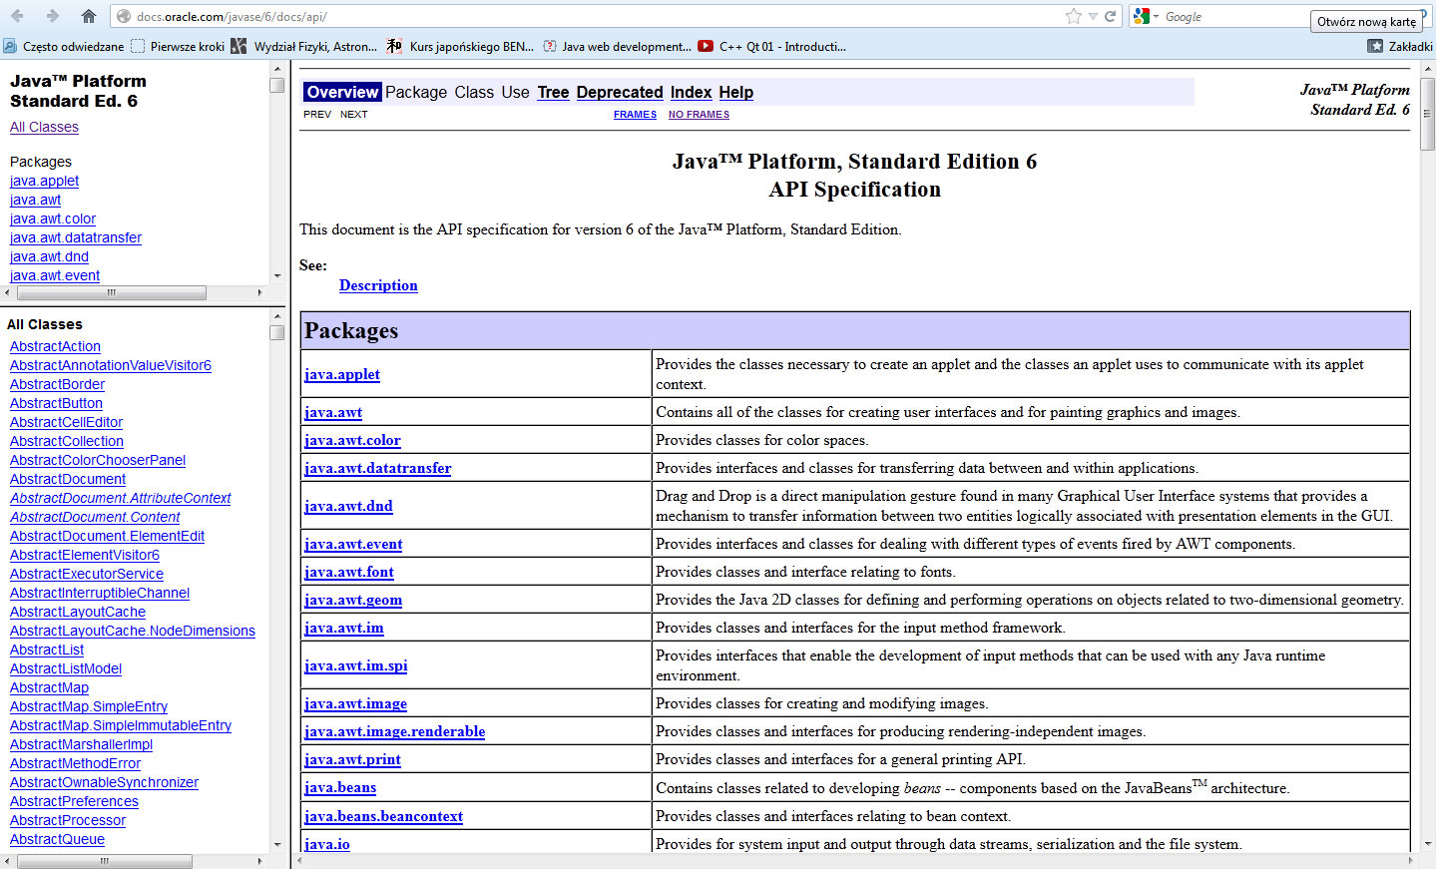Open java.awt.dnd package in table
Image resolution: width=1437 pixels, height=869 pixels.
pos(348,506)
